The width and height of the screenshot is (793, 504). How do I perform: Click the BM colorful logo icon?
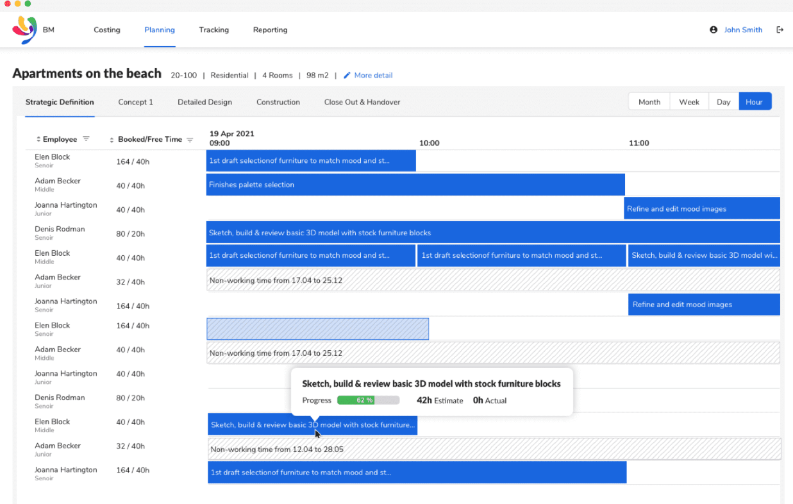pos(24,29)
